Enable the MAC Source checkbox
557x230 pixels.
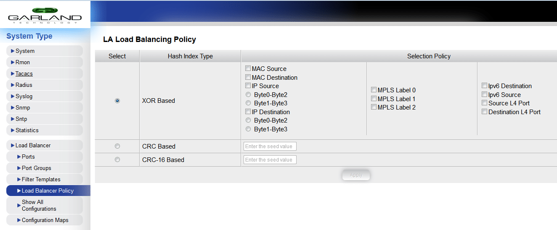[248, 68]
